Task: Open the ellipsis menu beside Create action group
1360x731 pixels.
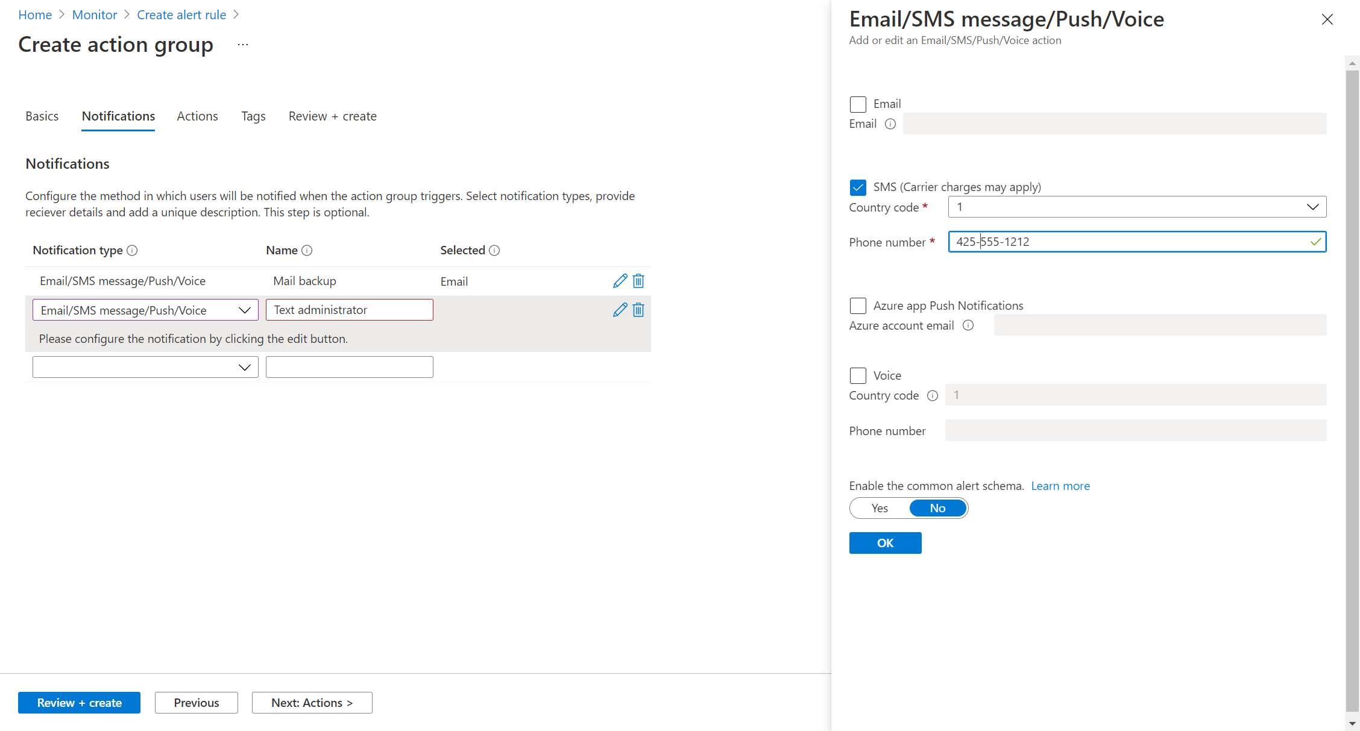Action: (x=243, y=45)
